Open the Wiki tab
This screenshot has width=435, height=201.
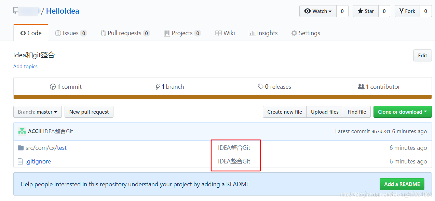225,33
